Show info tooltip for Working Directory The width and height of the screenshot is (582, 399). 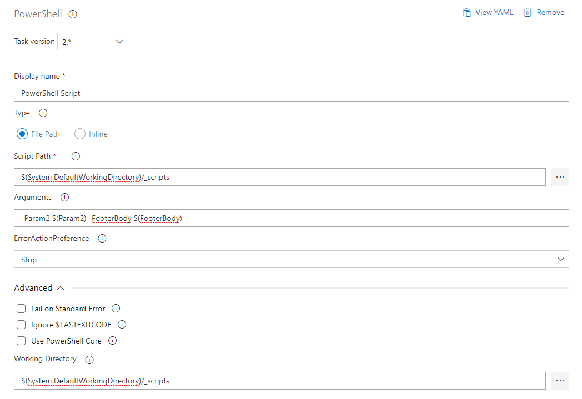tap(89, 360)
